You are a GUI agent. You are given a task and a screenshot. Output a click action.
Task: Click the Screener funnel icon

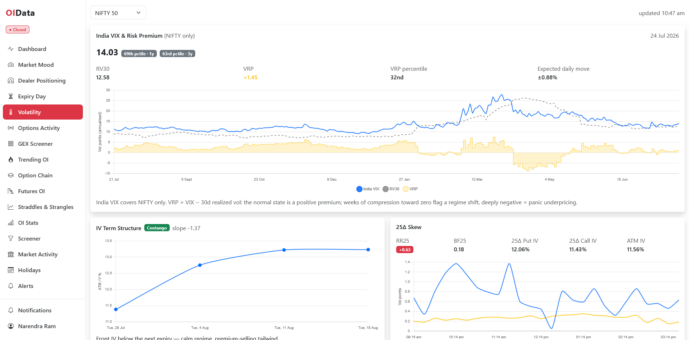coord(11,238)
